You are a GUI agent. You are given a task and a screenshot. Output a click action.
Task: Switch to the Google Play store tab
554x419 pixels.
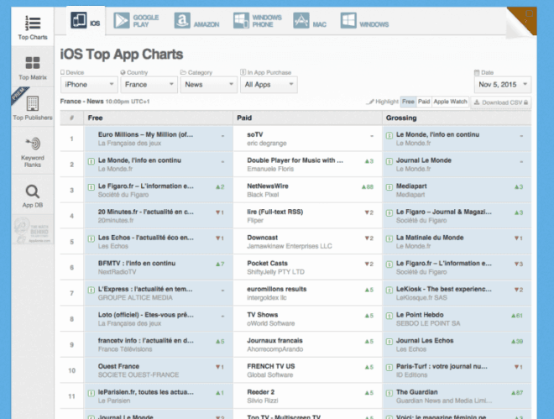[137, 23]
